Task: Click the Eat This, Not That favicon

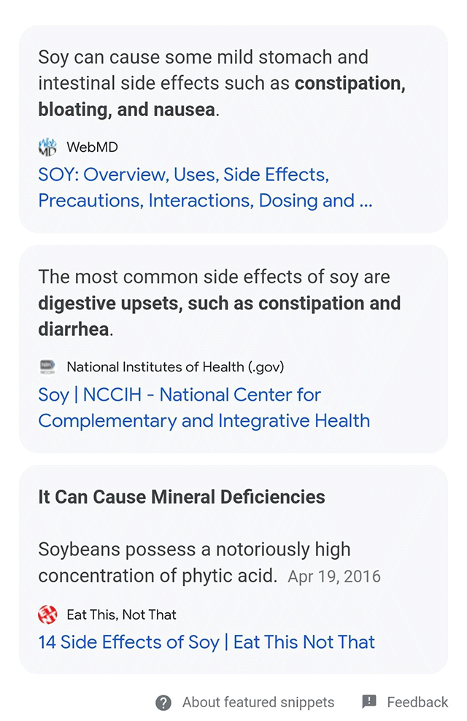Action: (47, 614)
